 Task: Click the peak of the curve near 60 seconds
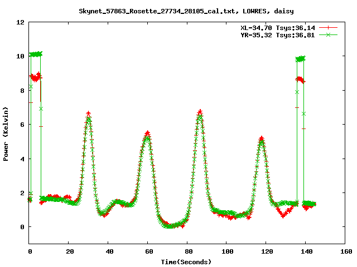147,133
